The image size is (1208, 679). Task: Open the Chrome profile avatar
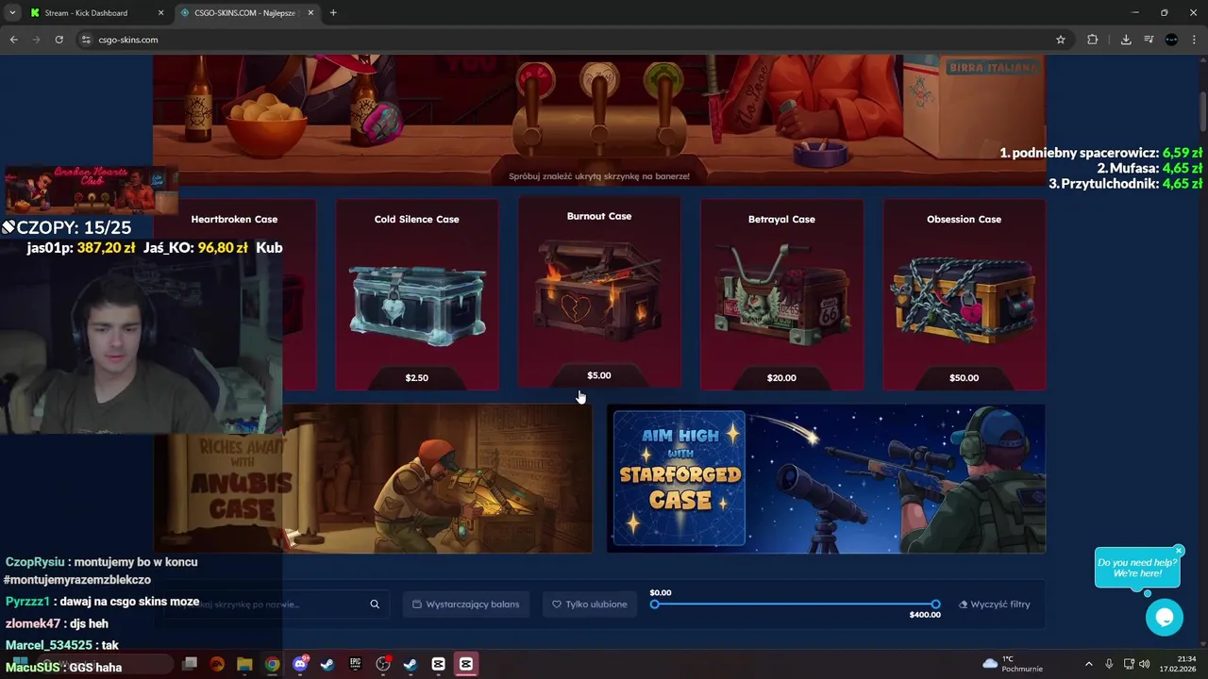coord(1171,40)
